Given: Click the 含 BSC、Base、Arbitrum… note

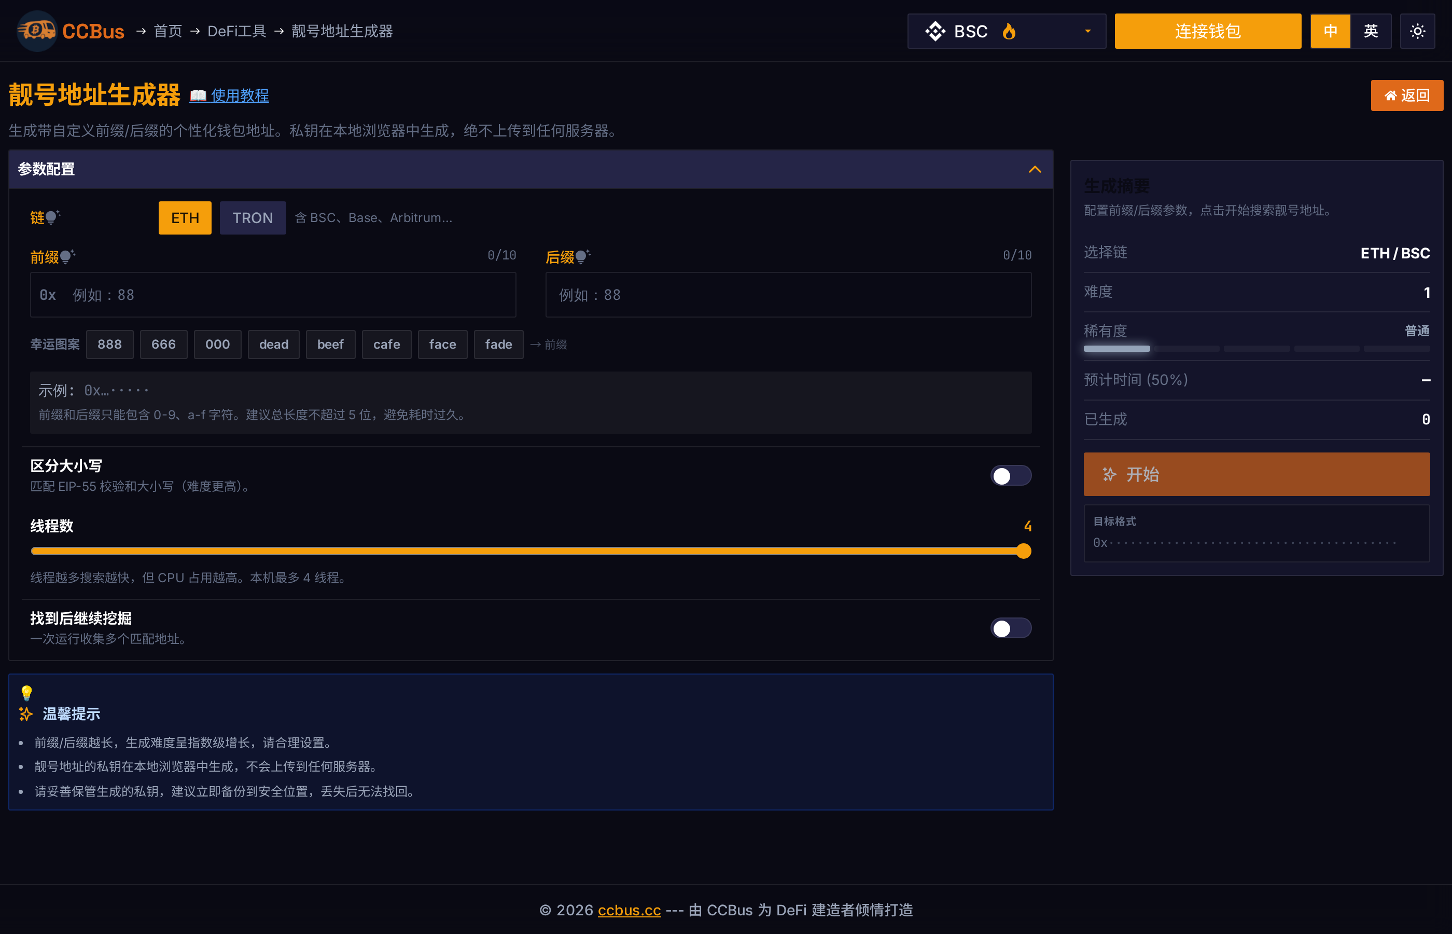Looking at the screenshot, I should tap(373, 218).
